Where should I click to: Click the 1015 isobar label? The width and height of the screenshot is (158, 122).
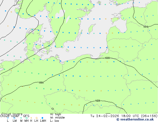146,27
